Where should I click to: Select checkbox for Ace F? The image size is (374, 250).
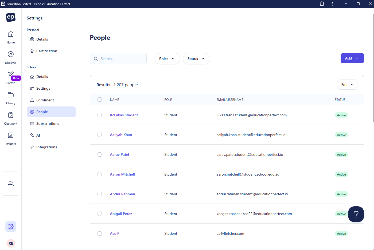click(x=100, y=233)
